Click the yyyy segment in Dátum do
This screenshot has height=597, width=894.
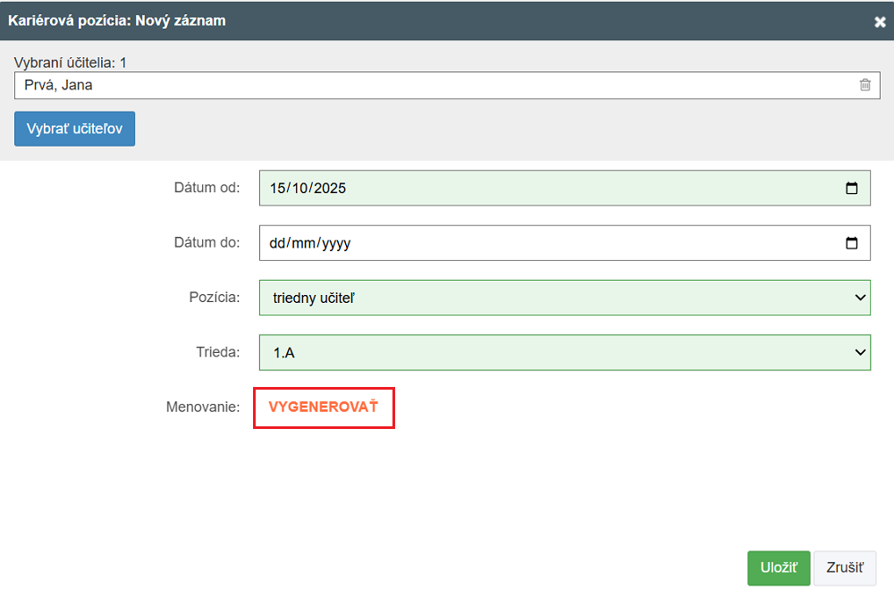(x=335, y=243)
